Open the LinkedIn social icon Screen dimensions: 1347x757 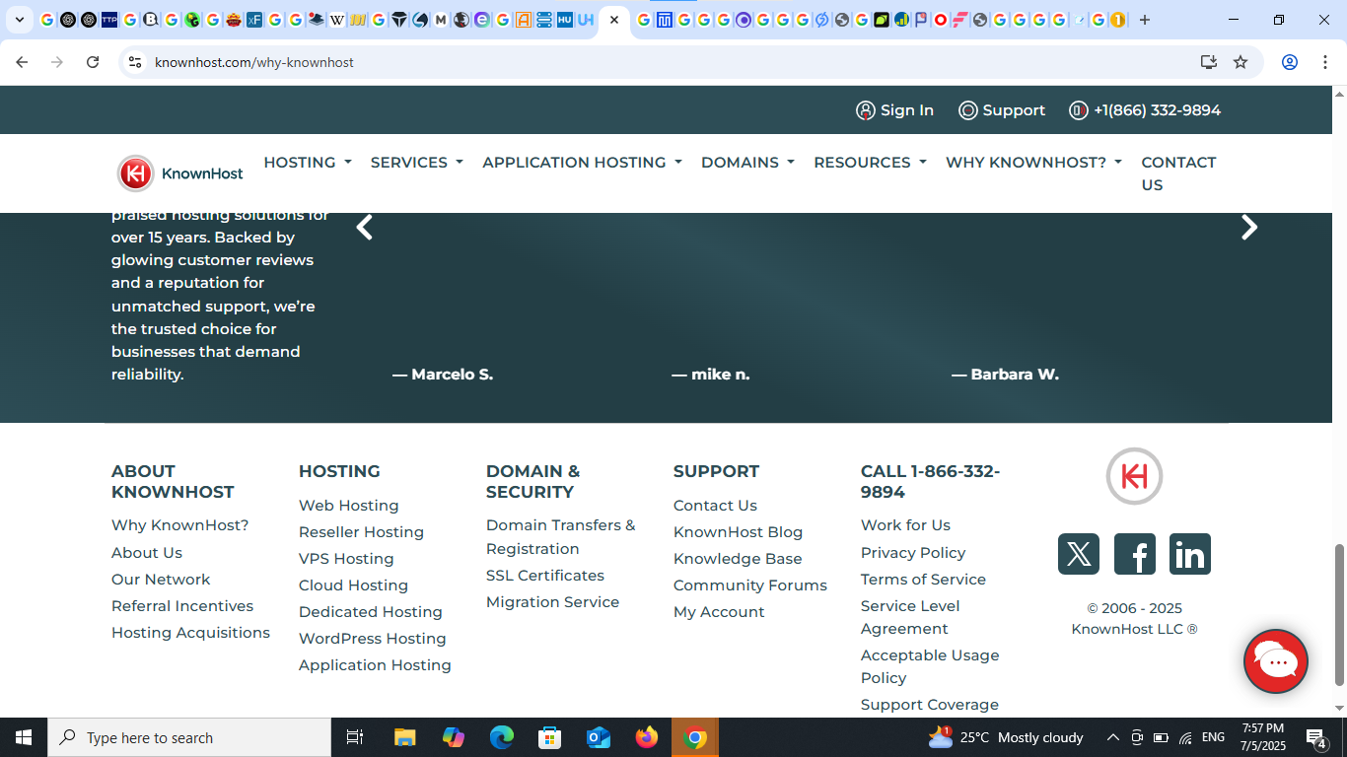point(1190,554)
